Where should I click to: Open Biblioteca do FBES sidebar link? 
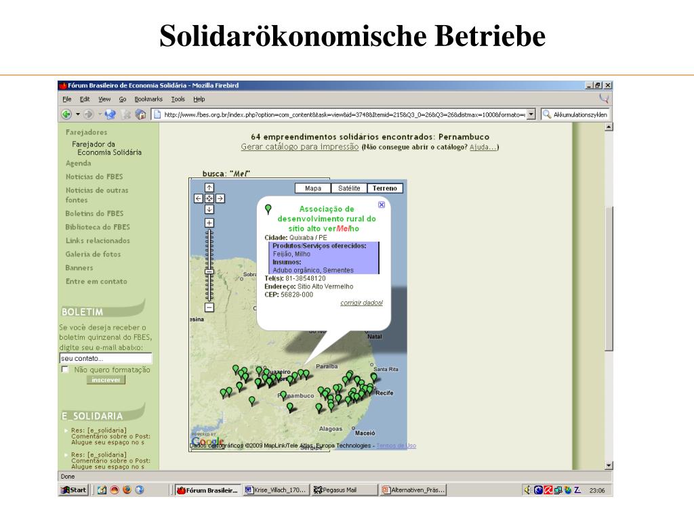click(x=98, y=227)
